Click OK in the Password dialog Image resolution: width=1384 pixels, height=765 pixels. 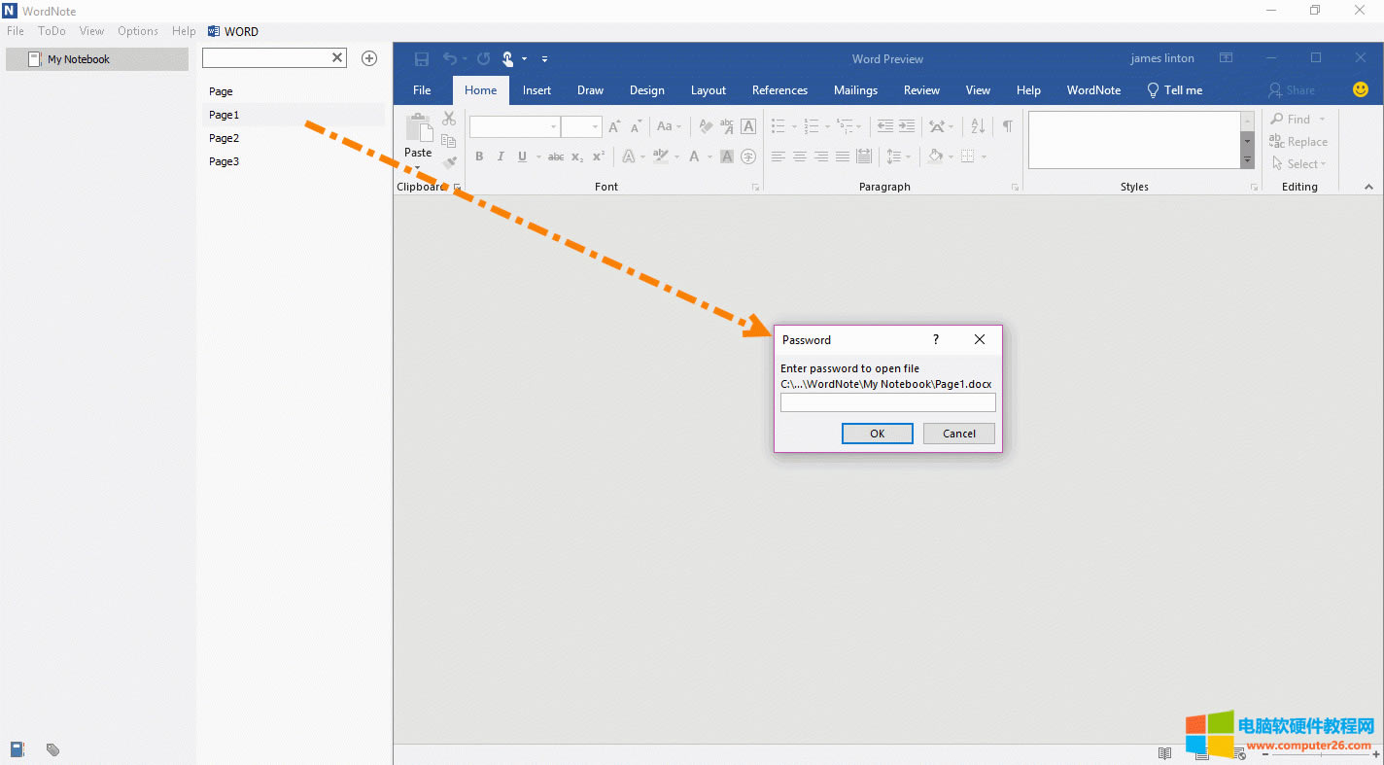[877, 434]
